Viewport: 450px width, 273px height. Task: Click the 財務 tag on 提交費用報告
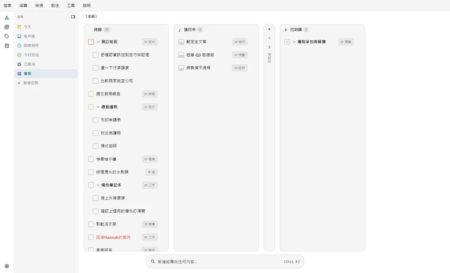pyautogui.click(x=150, y=94)
